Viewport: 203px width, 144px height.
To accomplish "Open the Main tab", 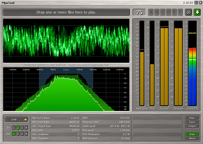I will 192,118.
